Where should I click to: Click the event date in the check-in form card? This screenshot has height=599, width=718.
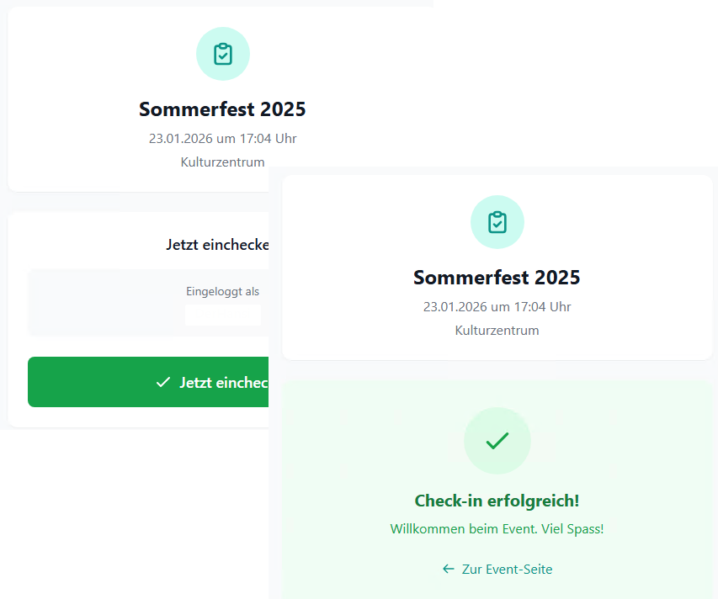pos(222,139)
